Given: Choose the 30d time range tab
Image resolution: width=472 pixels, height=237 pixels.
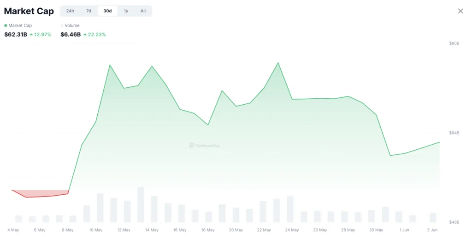Looking at the screenshot, I should (x=107, y=11).
